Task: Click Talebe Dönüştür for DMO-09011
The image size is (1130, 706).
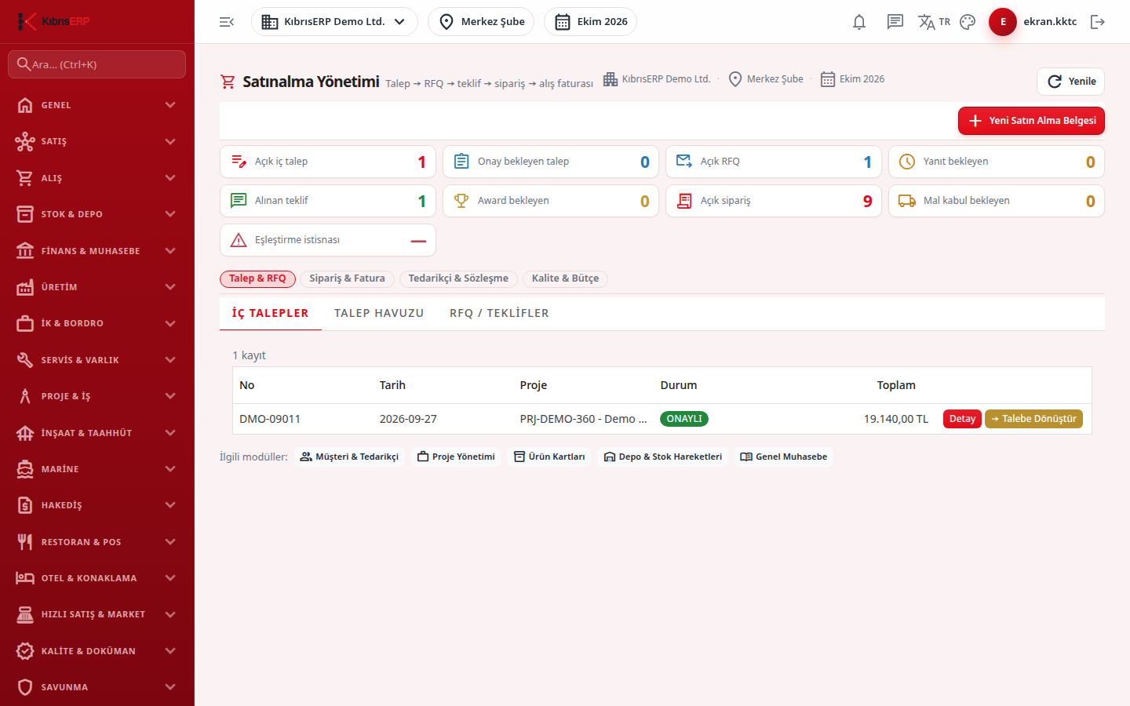Action: [x=1033, y=419]
